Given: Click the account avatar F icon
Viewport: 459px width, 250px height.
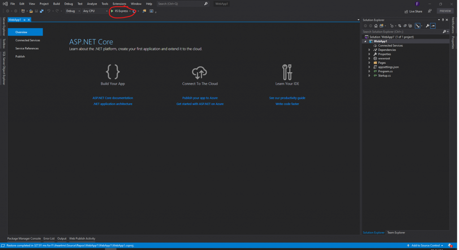Looking at the screenshot, I should (x=417, y=4).
